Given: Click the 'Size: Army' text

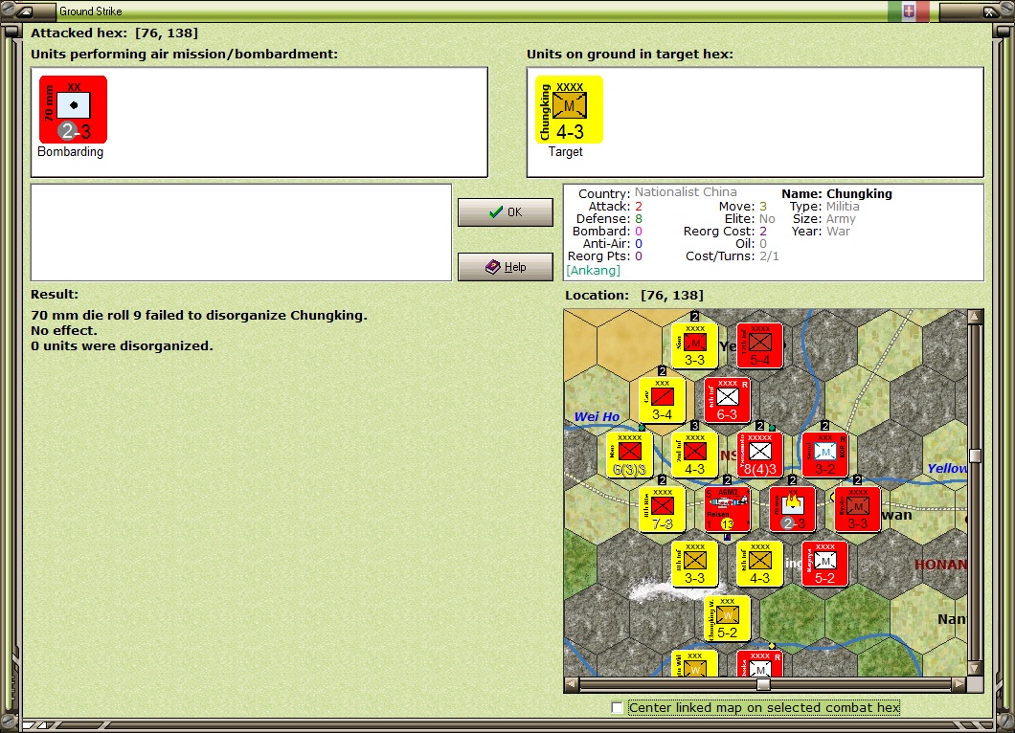Looking at the screenshot, I should point(824,219).
